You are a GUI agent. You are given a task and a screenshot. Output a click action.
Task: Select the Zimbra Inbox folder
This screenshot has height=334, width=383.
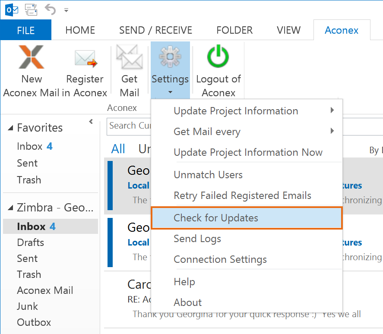pos(51,226)
